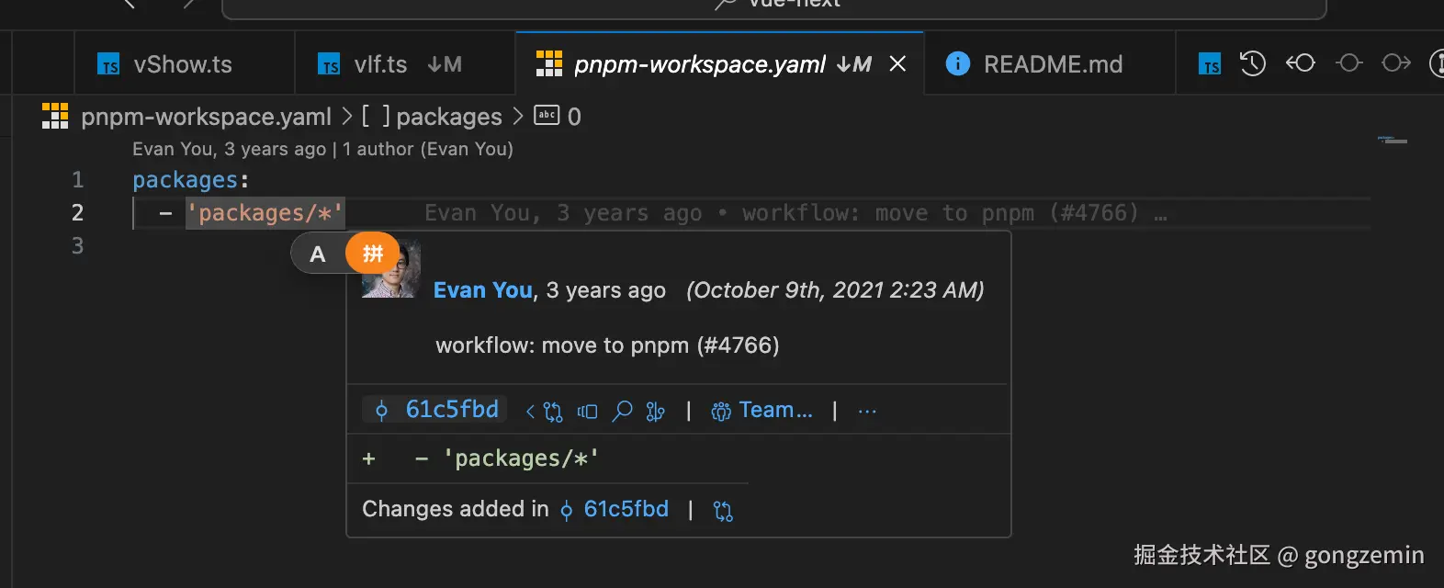Open file history clock icon in toolbar

pyautogui.click(x=1253, y=63)
